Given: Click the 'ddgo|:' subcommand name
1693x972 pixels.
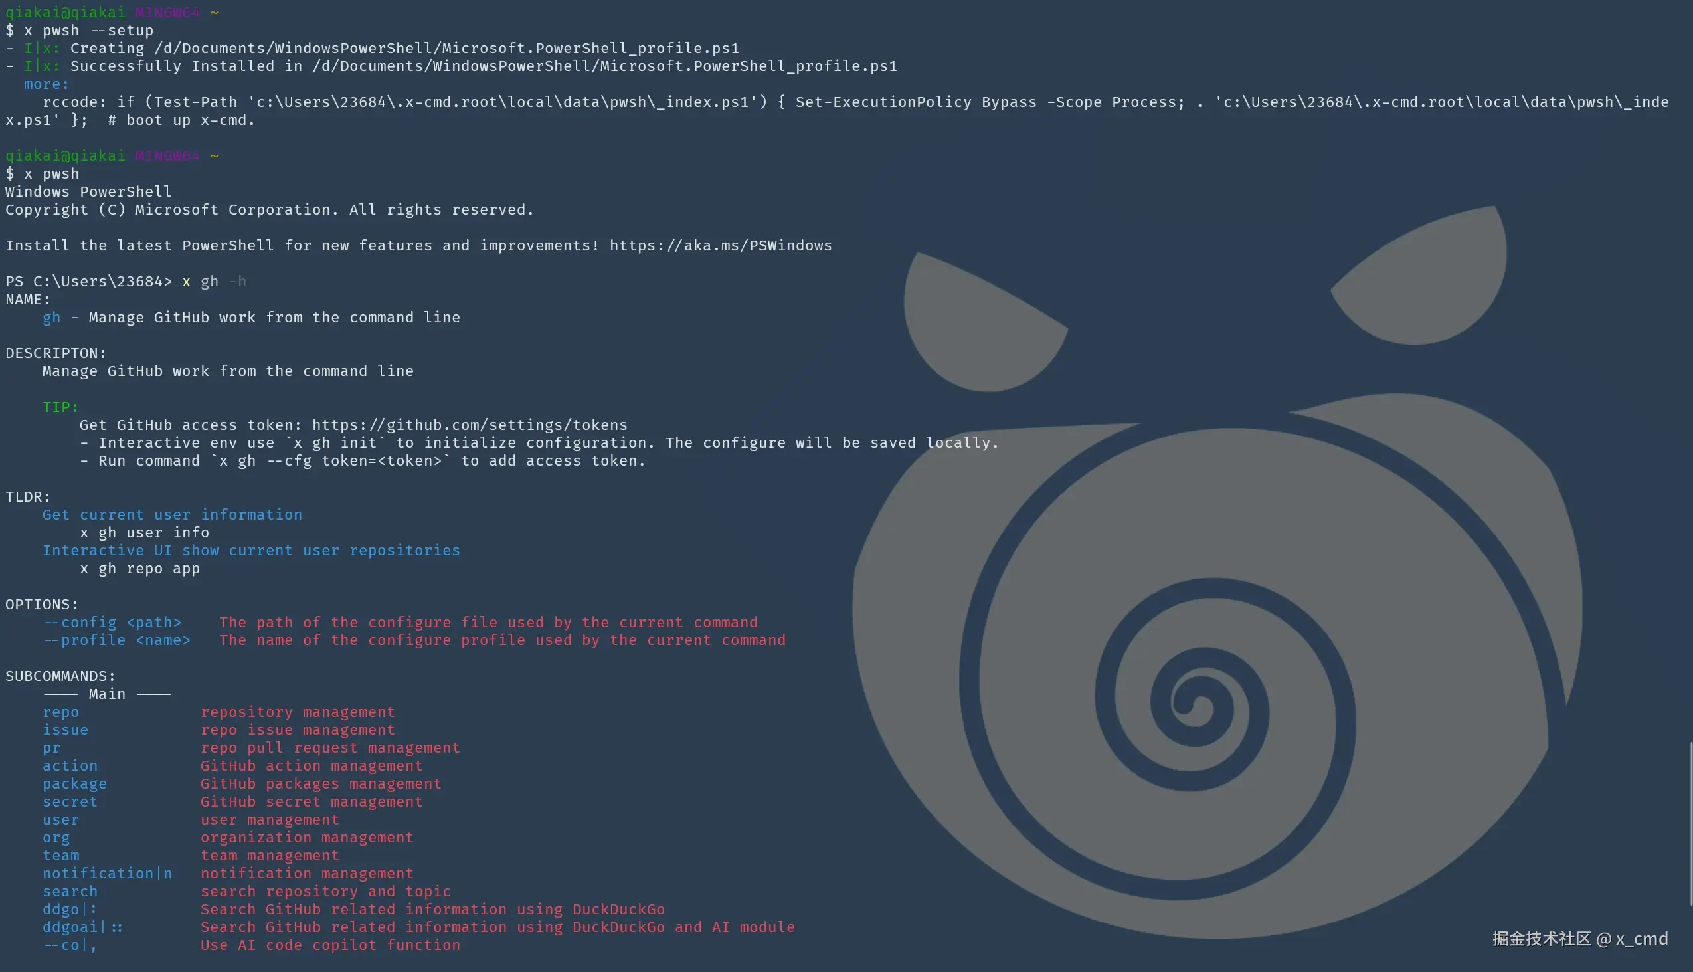Looking at the screenshot, I should 70,910.
